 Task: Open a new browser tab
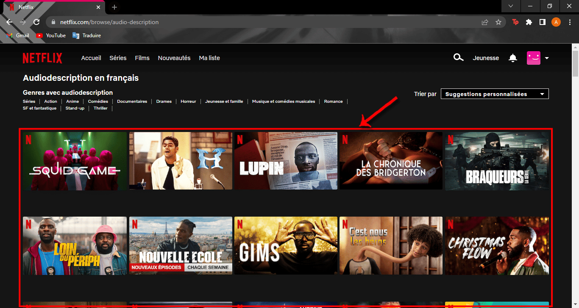(114, 7)
